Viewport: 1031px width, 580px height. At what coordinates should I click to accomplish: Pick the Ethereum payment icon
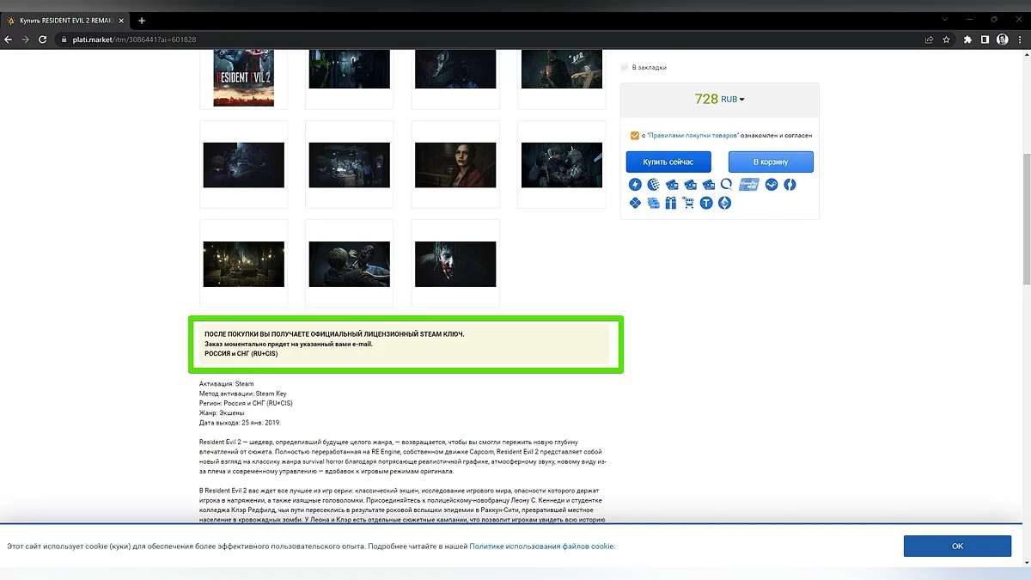coord(724,204)
